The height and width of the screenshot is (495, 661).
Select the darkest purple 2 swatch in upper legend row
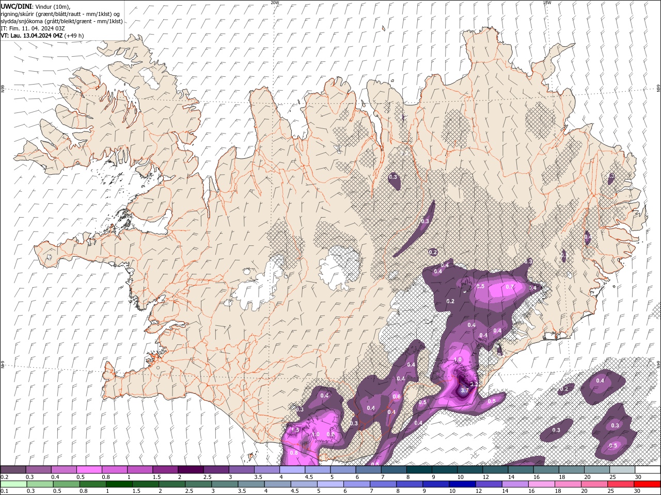pyautogui.click(x=190, y=470)
